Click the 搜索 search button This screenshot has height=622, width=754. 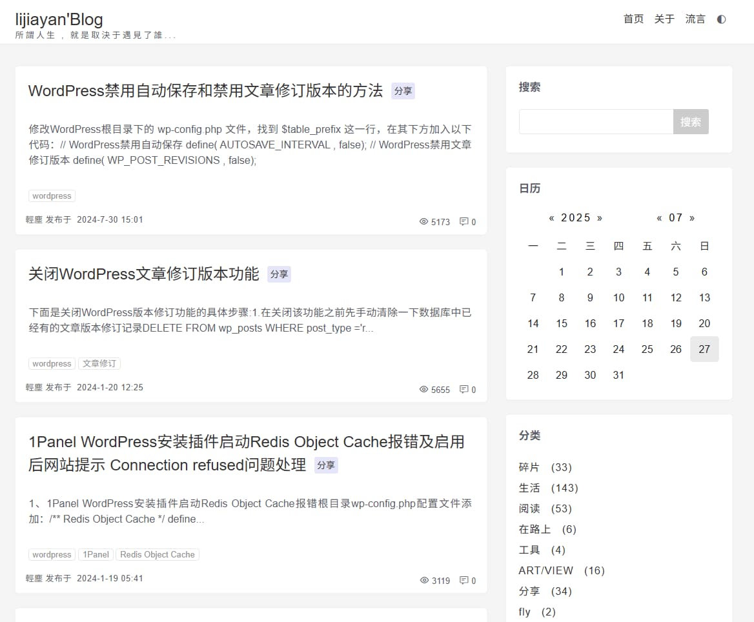click(691, 121)
